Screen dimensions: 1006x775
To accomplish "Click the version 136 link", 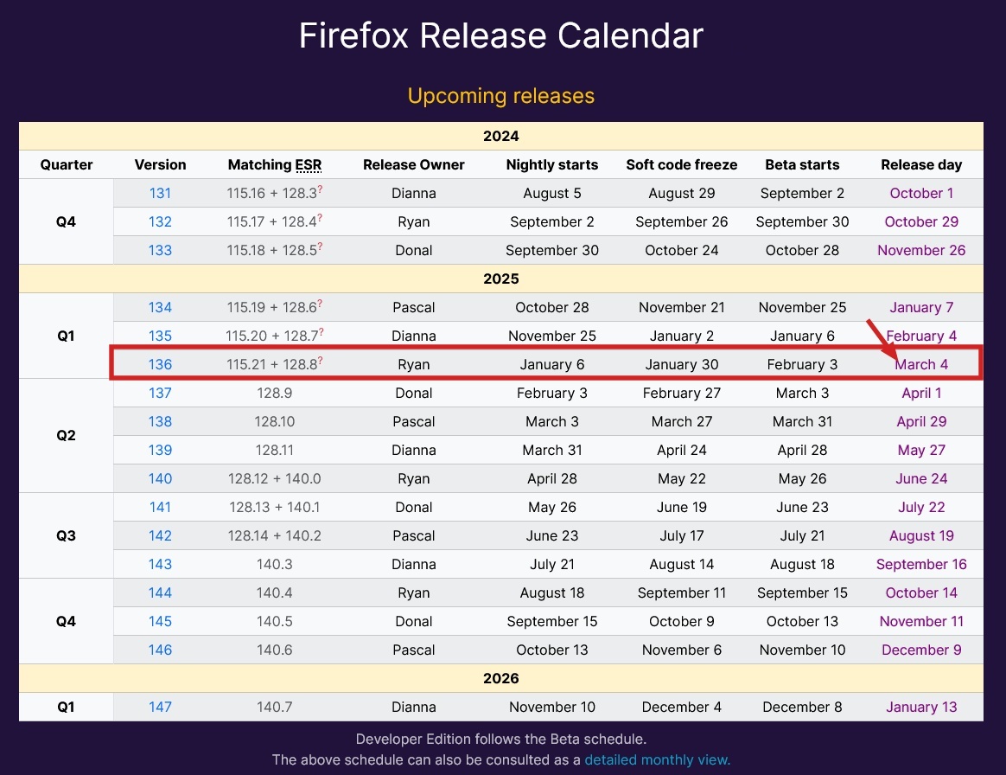I will click(x=160, y=364).
